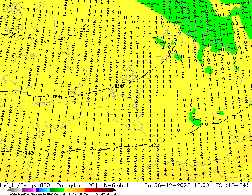This screenshot has width=252, height=195.
Task: Click the dark blue swatch above -30 on the legend
Action: 37,190
